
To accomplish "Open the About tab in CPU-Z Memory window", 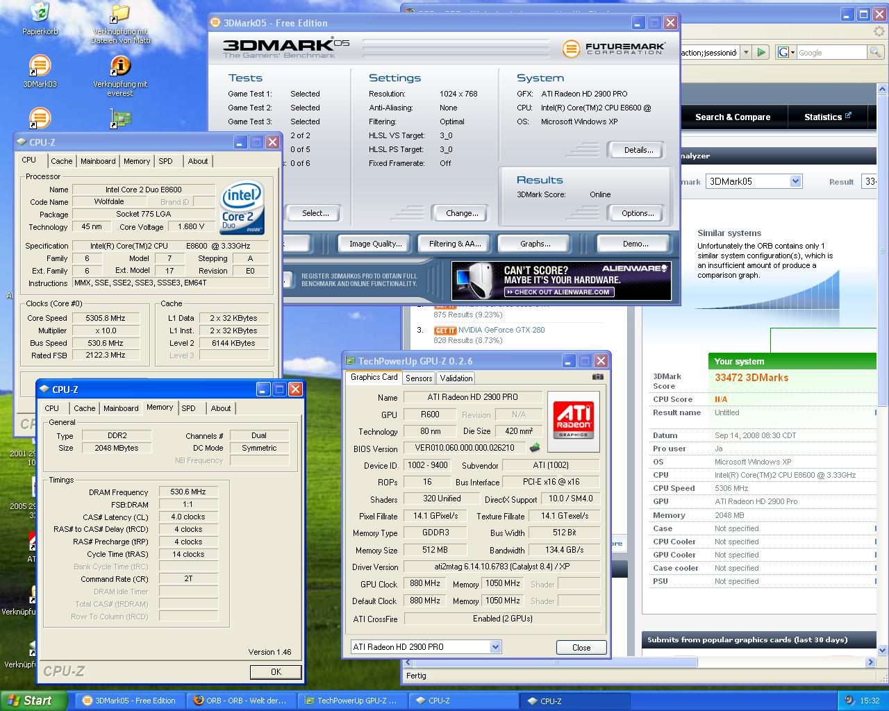I will [x=221, y=408].
